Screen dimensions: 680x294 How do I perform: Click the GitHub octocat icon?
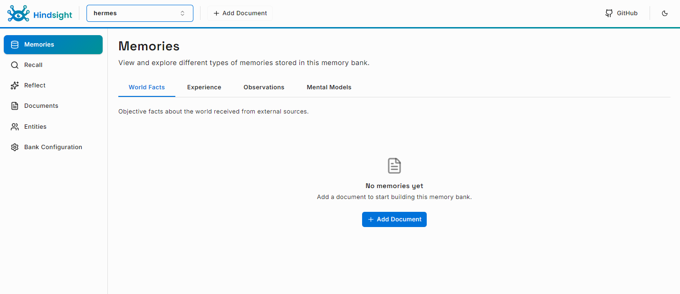pos(609,13)
